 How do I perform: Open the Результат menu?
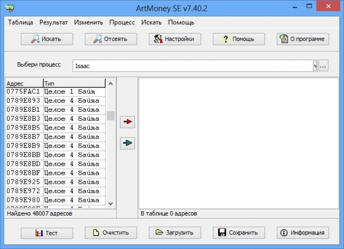click(x=54, y=22)
